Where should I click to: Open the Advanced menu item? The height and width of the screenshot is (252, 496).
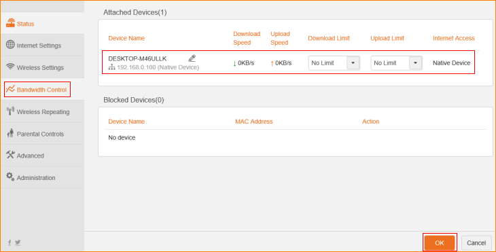click(42, 156)
